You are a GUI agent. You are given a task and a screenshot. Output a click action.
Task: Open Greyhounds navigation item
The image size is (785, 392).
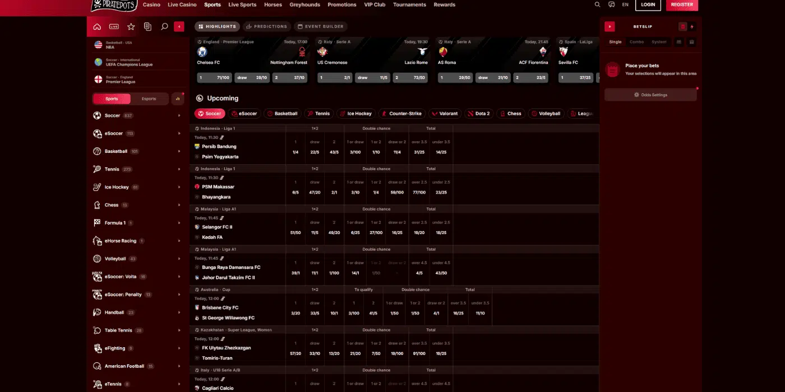tap(304, 4)
